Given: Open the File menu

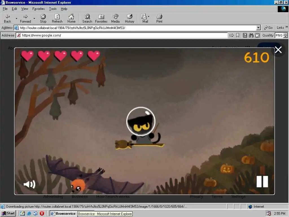Looking at the screenshot, I should point(5,9).
